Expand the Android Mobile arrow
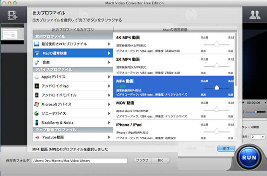The image size is (267, 176). click(x=109, y=95)
